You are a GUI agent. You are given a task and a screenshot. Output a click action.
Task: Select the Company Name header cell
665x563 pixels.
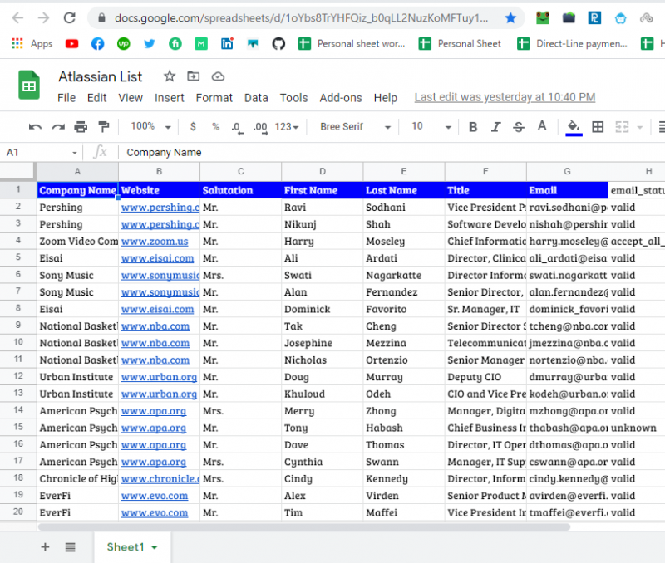pos(77,190)
